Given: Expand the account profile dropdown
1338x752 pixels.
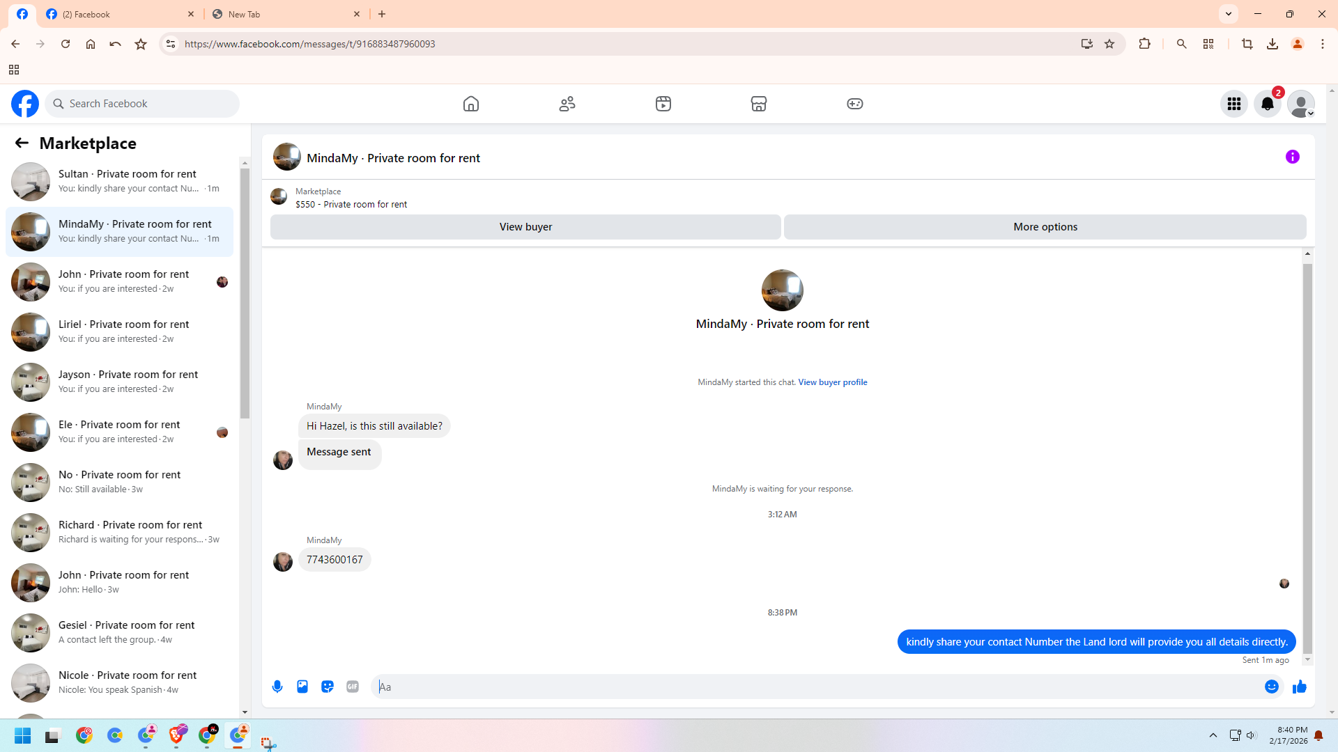Looking at the screenshot, I should [1301, 104].
